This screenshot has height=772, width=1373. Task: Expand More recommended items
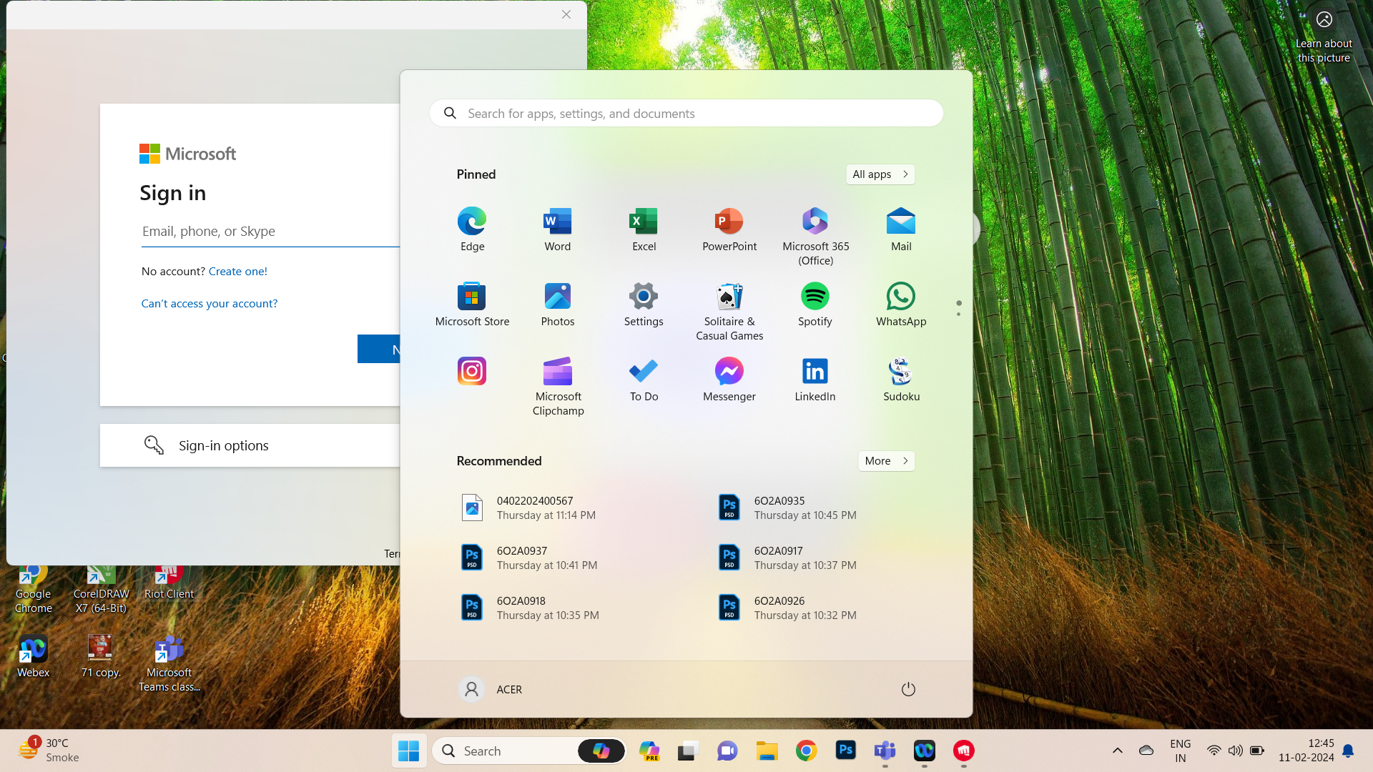click(886, 461)
